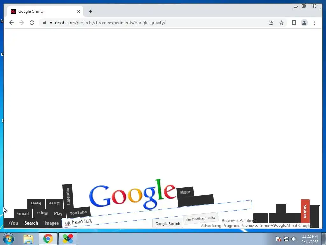Viewport: 326px width, 245px height.
Task: Open the Advertising Programs link
Action: pos(221,226)
